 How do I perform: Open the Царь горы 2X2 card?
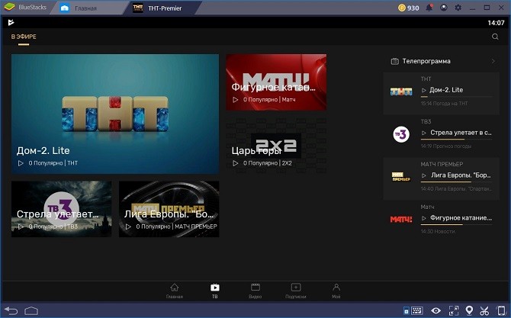pyautogui.click(x=276, y=146)
